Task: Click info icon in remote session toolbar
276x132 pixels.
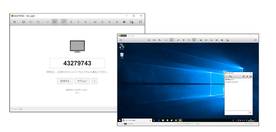Action: coord(206,40)
